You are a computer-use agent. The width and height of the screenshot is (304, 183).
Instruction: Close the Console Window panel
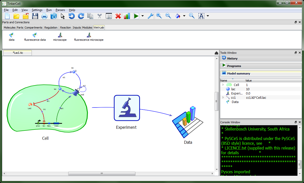tap(300, 122)
